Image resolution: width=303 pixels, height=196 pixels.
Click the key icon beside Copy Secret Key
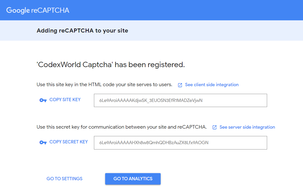pos(43,142)
